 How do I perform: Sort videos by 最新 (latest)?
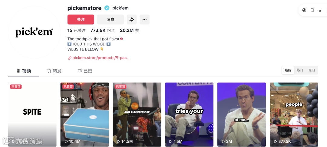[288, 70]
